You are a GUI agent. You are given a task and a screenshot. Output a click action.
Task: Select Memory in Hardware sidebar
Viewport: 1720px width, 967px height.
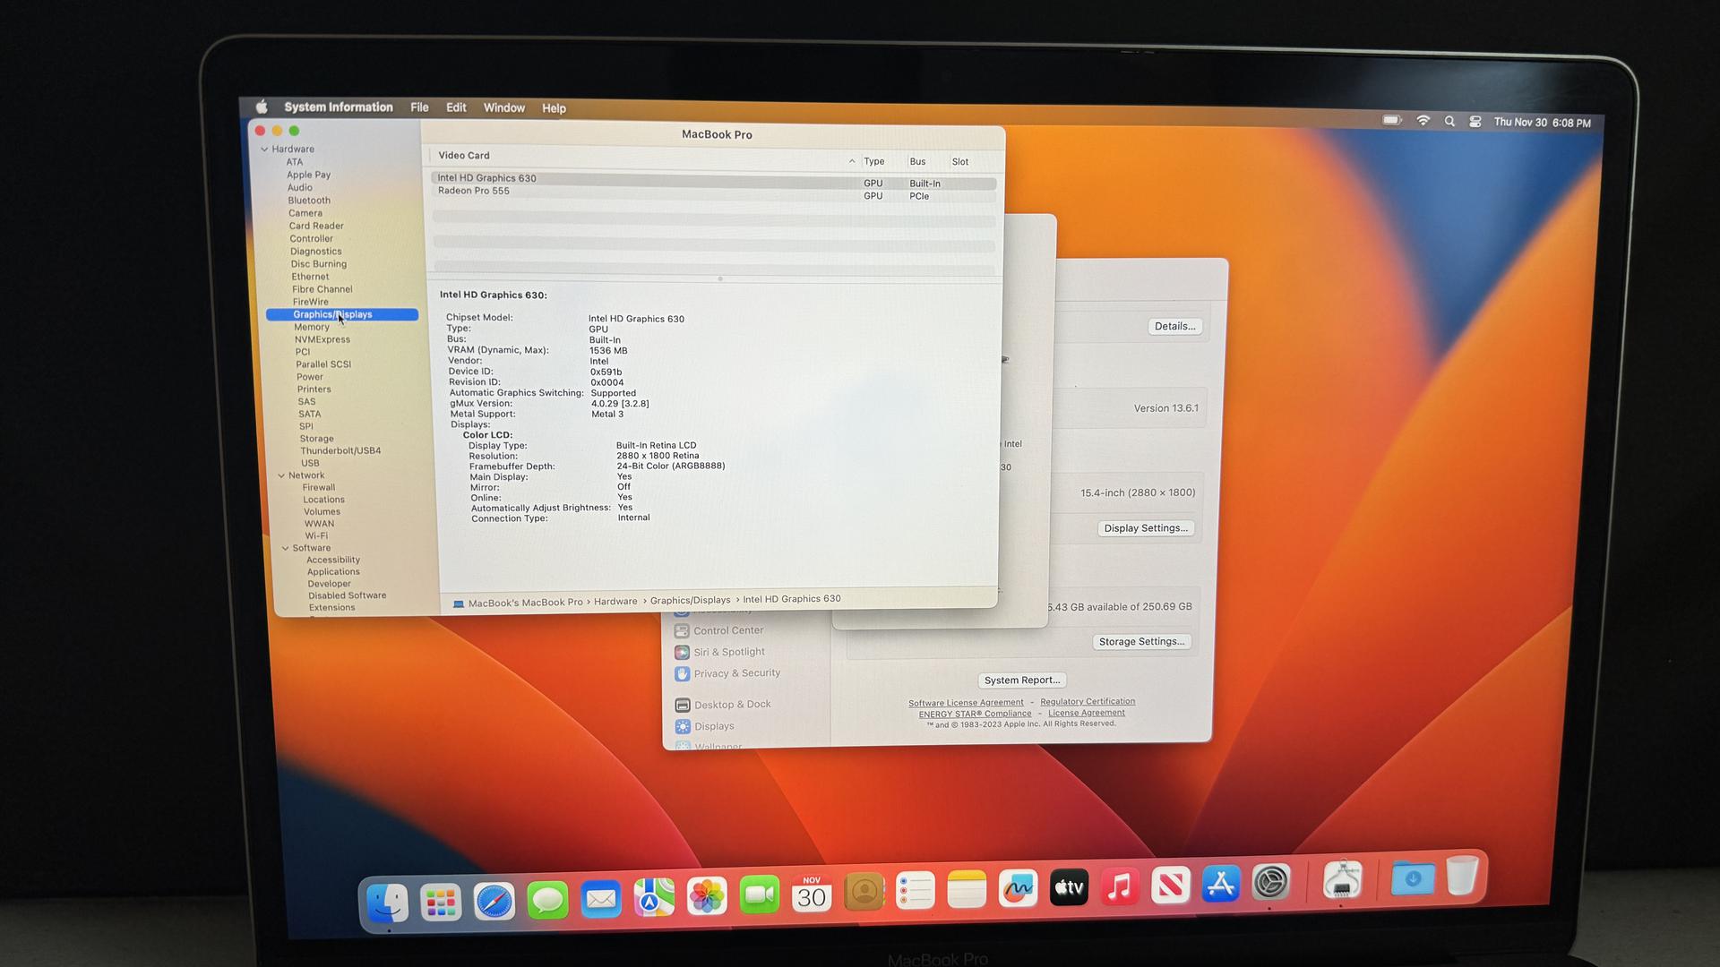[x=312, y=327]
